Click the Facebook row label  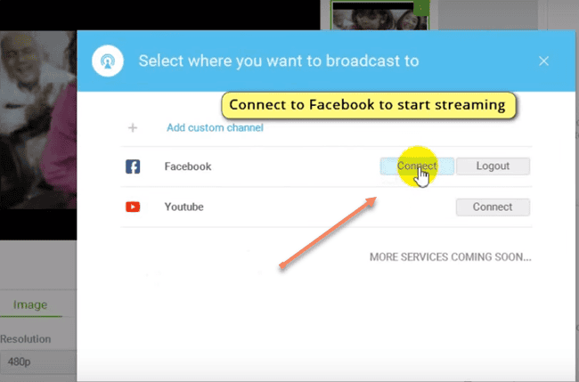[x=188, y=167]
